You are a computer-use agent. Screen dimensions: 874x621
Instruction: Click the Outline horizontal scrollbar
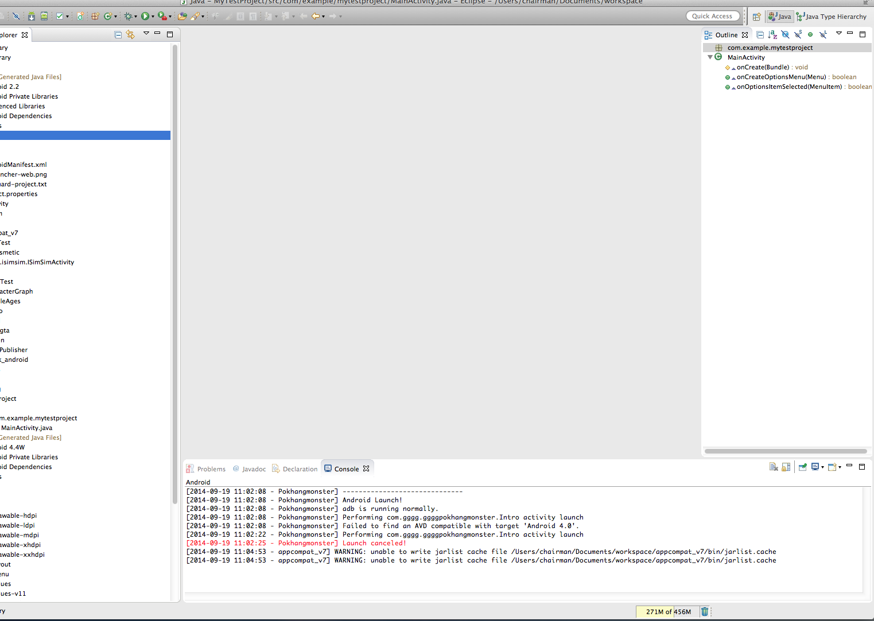coord(786,451)
